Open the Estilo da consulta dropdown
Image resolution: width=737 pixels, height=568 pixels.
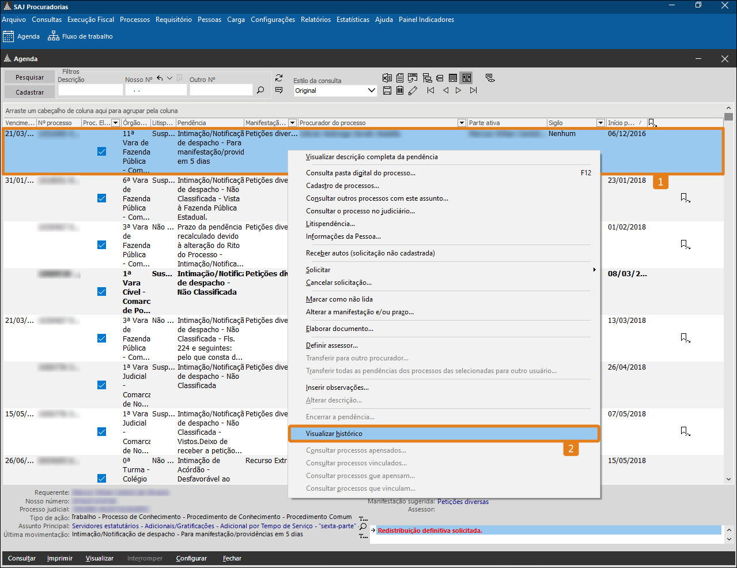coord(371,91)
